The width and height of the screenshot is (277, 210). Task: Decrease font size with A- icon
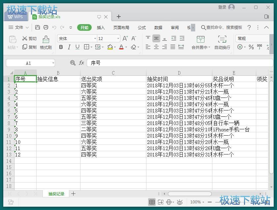click(134, 38)
